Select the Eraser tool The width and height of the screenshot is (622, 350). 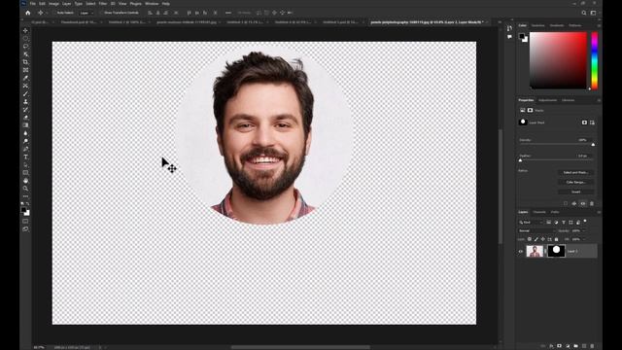pos(26,118)
